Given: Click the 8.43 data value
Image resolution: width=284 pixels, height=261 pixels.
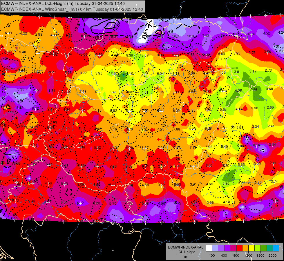Looking at the screenshot, I should tap(64, 184).
